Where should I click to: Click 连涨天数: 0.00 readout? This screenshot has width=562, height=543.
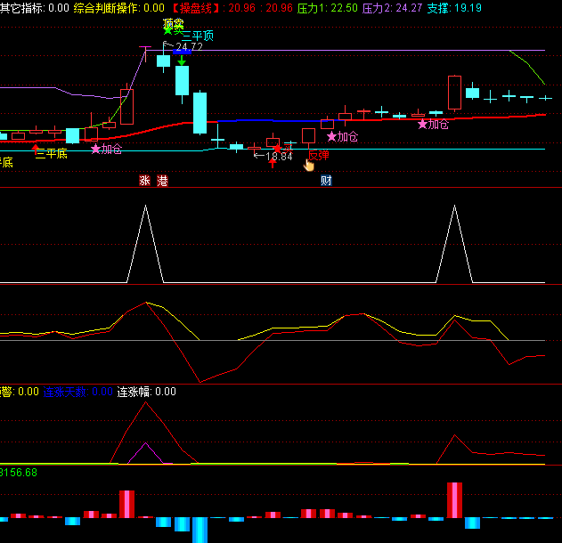[x=78, y=392]
